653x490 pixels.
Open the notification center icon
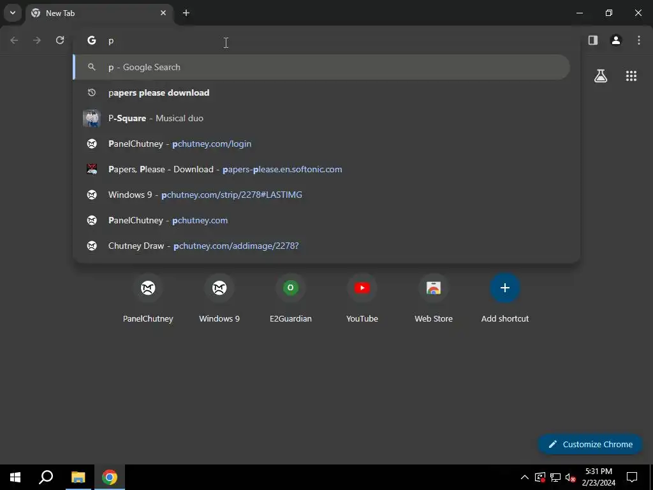(x=632, y=477)
